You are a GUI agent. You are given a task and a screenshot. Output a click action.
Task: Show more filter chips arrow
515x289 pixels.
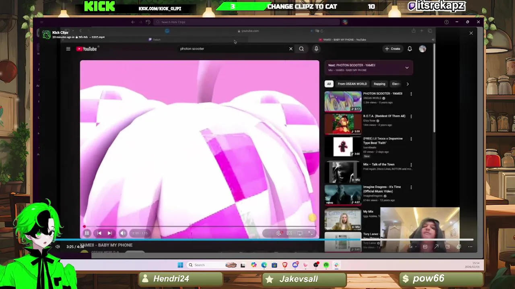[x=408, y=84]
